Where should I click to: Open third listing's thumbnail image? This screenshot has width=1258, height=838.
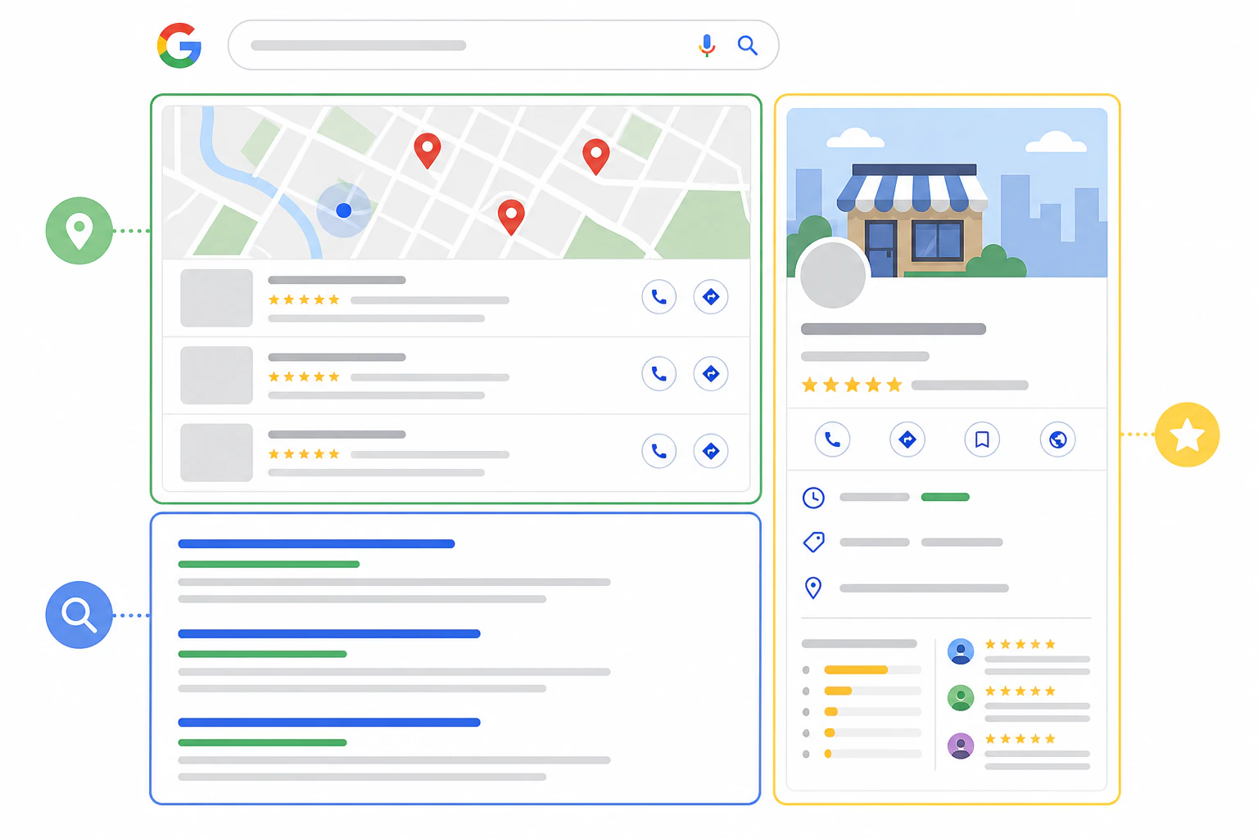click(216, 453)
